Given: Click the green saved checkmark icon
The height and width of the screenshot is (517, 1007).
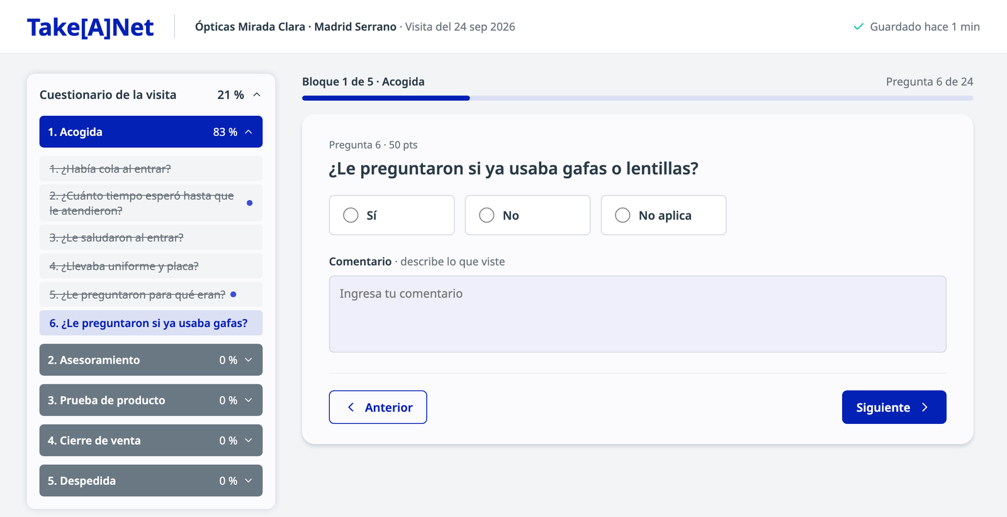Looking at the screenshot, I should pyautogui.click(x=858, y=27).
